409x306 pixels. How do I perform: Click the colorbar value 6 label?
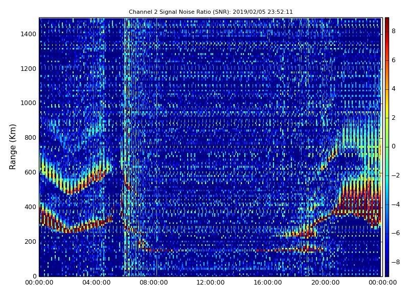[394, 60]
